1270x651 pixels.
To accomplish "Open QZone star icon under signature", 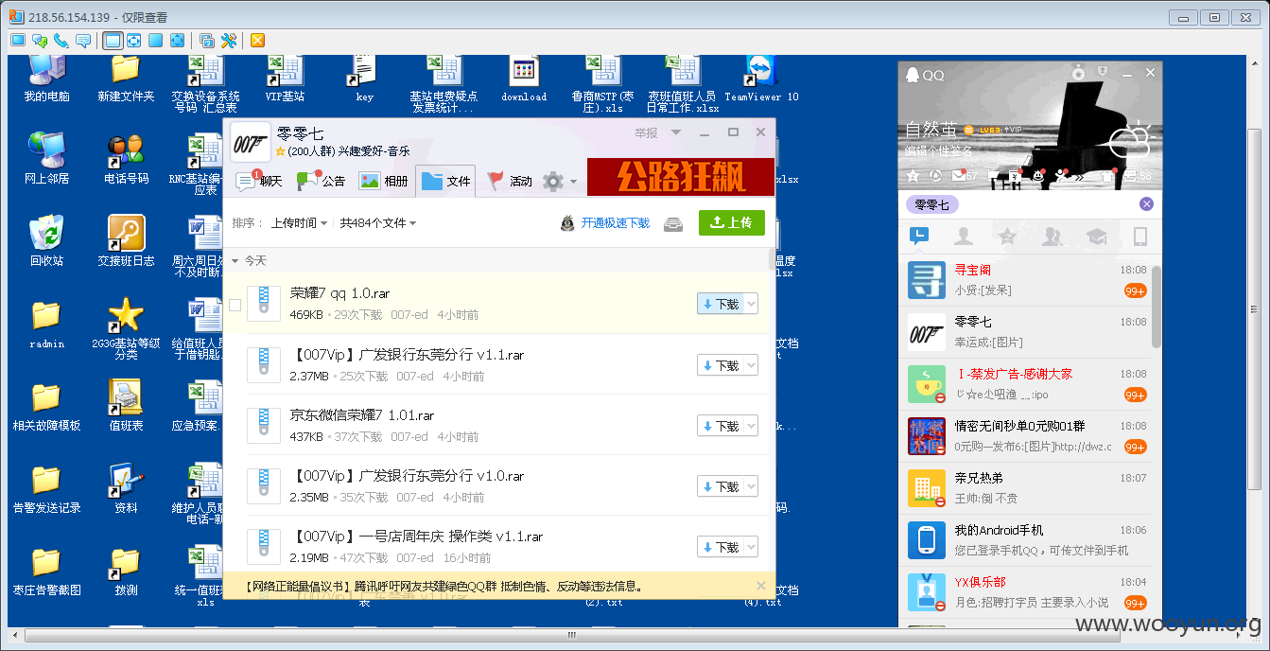I will (x=913, y=176).
